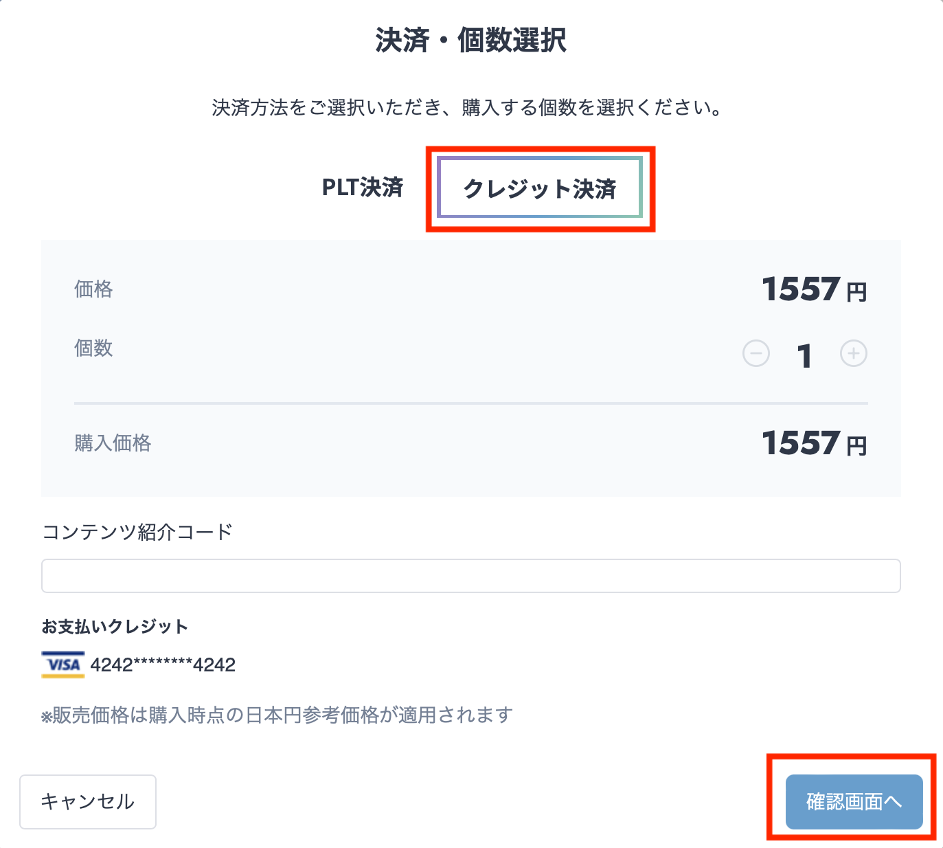
Task: Click the ※販売価格 reference price note
Action: (x=277, y=715)
